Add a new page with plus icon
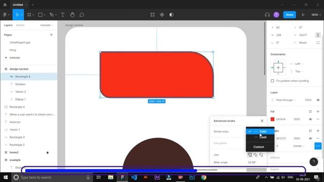This screenshot has width=324, height=182. point(51,35)
